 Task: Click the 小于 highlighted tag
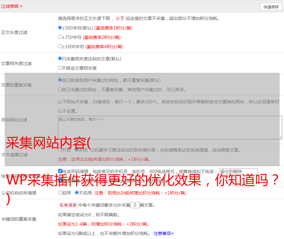pos(120,18)
